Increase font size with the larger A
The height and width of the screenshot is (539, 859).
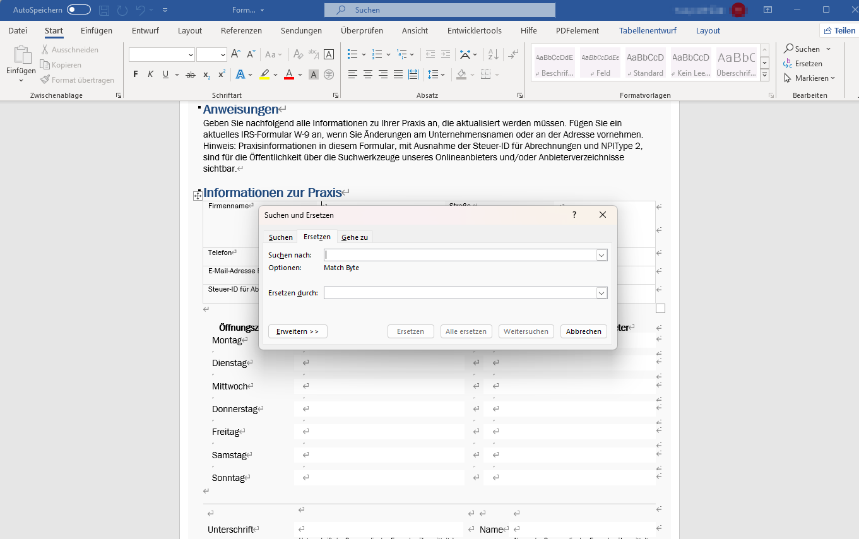pyautogui.click(x=235, y=55)
